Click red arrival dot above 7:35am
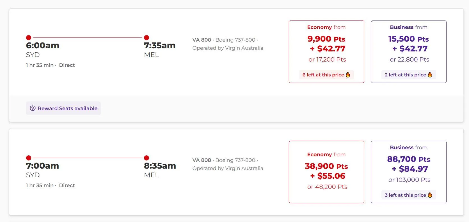Image resolution: width=469 pixels, height=222 pixels. (x=147, y=38)
